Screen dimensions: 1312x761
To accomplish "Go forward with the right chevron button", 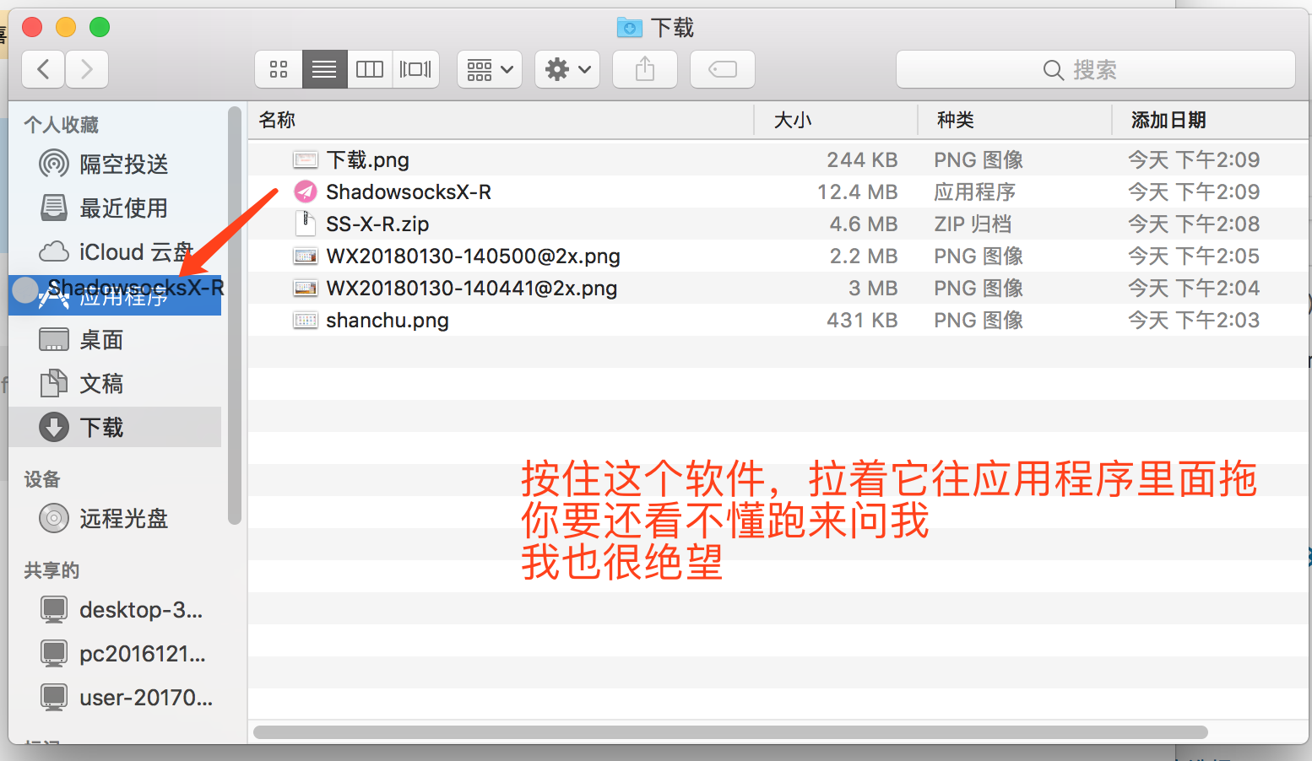I will click(x=87, y=69).
